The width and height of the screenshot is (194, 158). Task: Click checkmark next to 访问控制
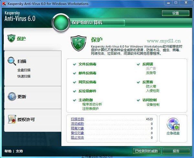(x=138, y=100)
